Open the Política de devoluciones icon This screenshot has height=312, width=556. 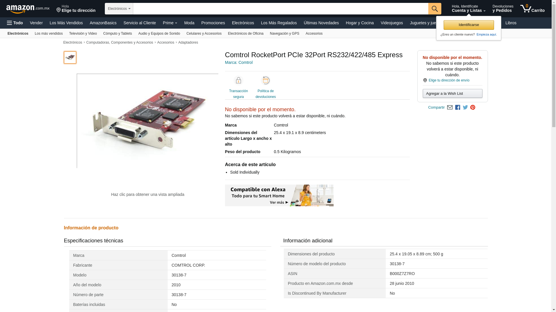pyautogui.click(x=266, y=81)
